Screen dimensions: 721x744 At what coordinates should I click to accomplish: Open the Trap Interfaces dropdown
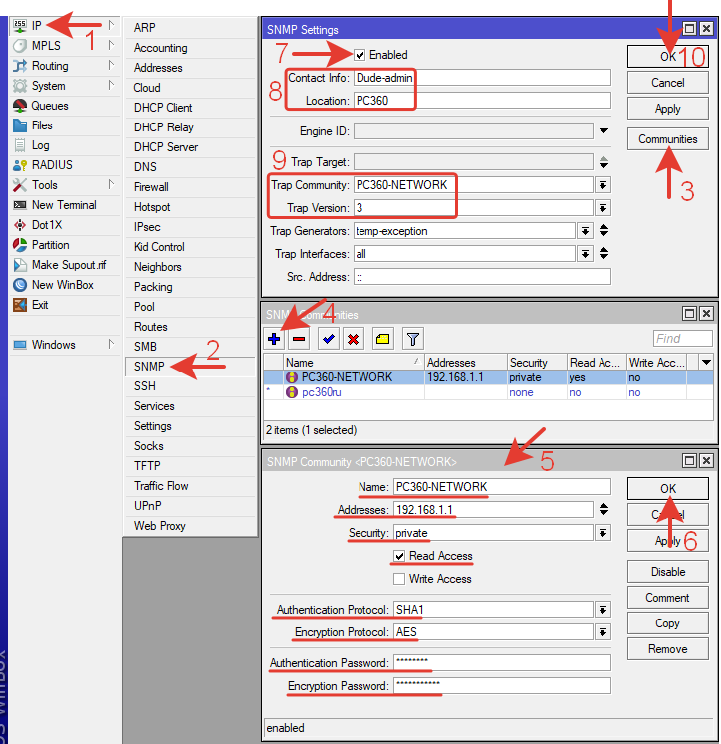tap(585, 254)
